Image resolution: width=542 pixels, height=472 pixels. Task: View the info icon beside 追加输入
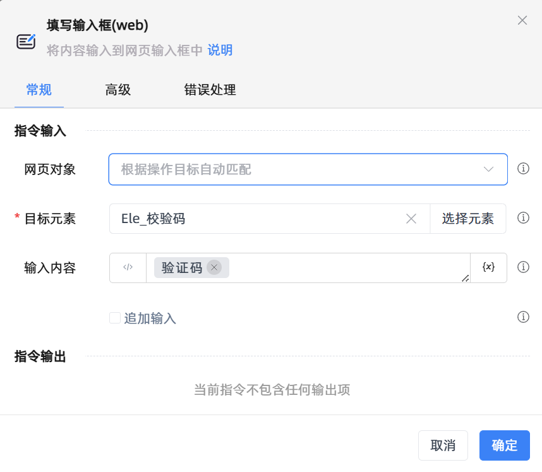(x=523, y=317)
